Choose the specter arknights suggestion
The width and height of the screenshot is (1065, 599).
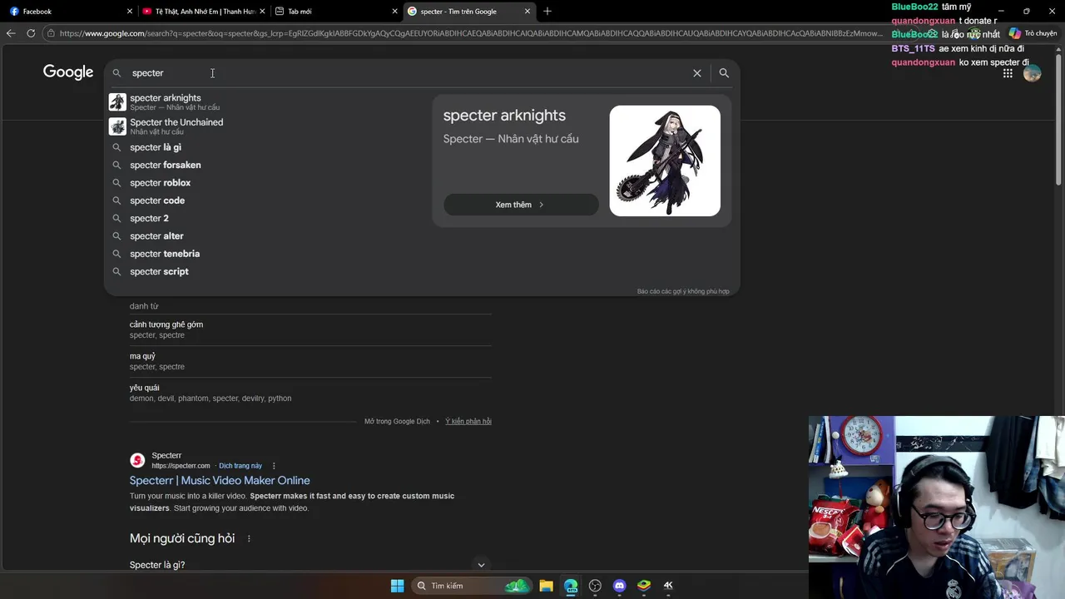268,102
